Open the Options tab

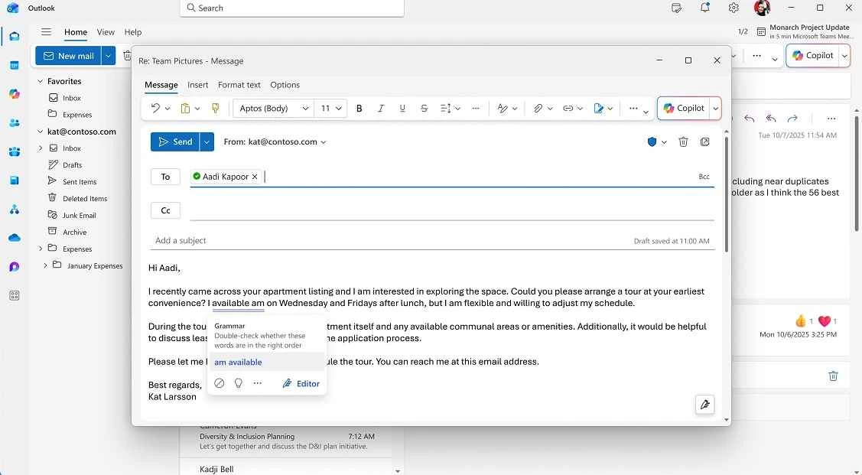tap(285, 85)
